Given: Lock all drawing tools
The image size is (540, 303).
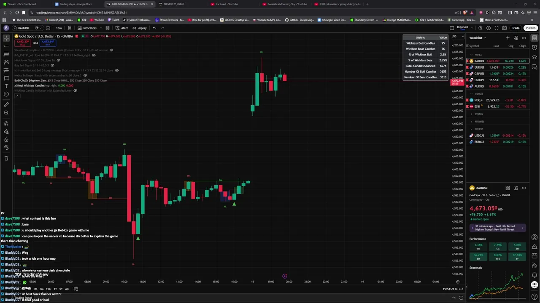Looking at the screenshot, I should tap(6, 139).
